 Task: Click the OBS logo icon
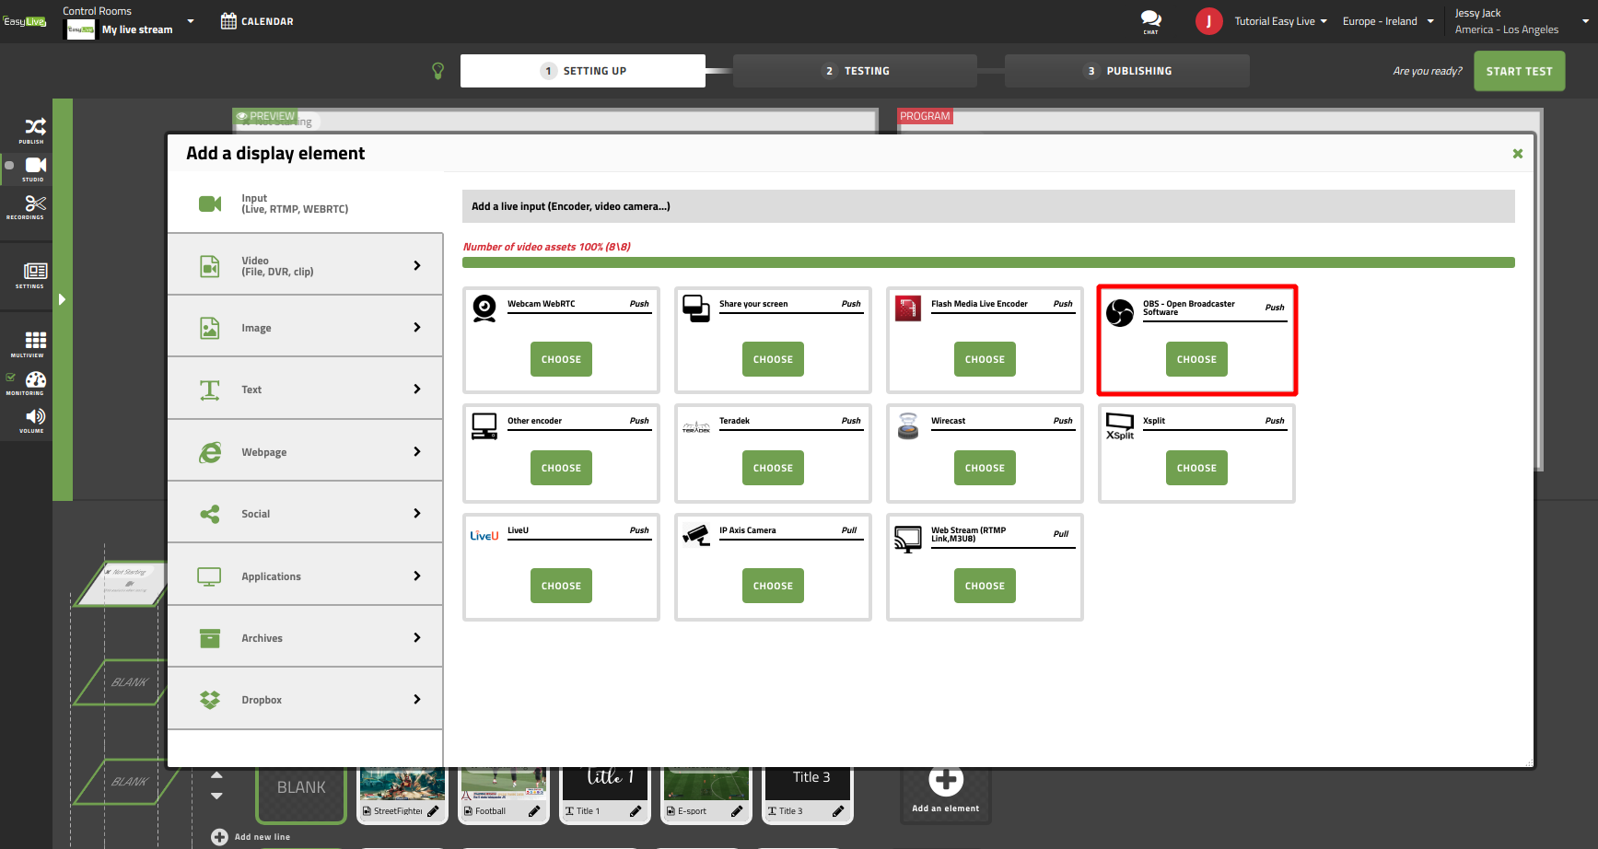pos(1120,313)
